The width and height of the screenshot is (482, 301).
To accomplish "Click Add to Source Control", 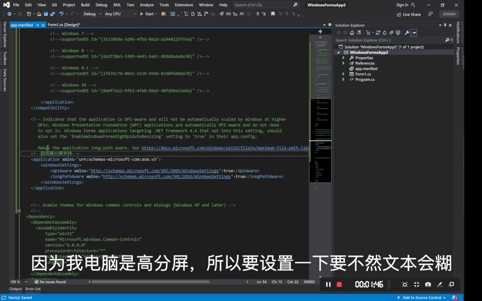I will pyautogui.click(x=421, y=298).
